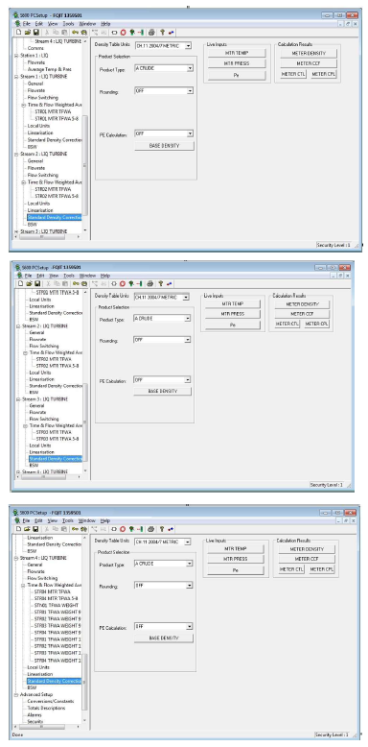Click the Print icon in the top window toolbar

point(151,32)
